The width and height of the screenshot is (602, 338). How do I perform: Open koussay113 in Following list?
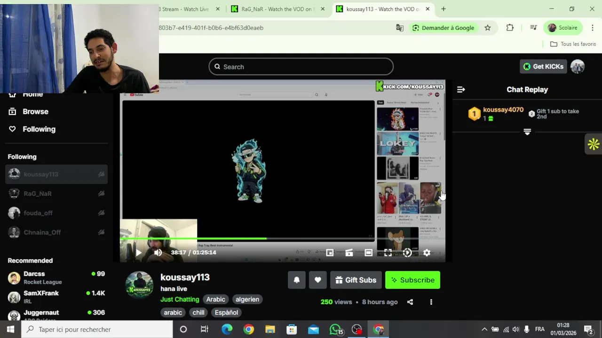coord(56,174)
